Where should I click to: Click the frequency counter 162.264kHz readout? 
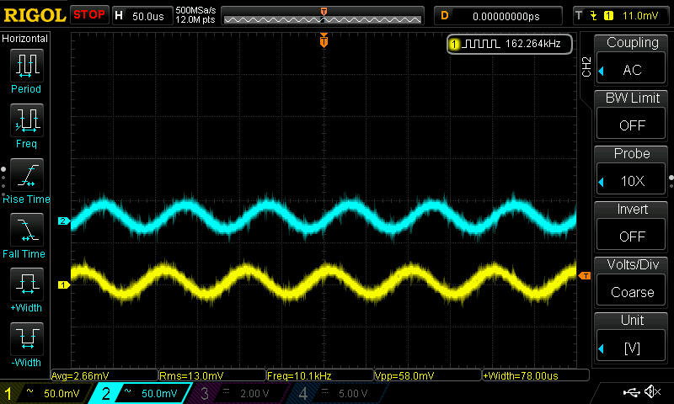[x=511, y=44]
